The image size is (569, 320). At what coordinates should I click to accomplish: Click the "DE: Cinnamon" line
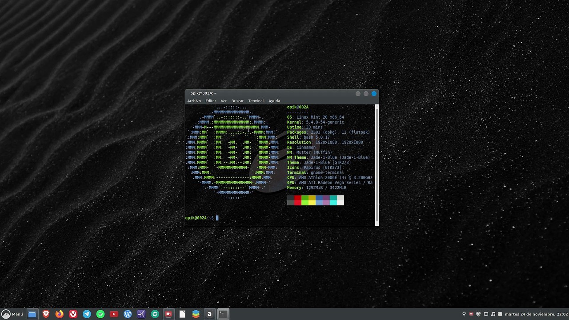(x=301, y=148)
